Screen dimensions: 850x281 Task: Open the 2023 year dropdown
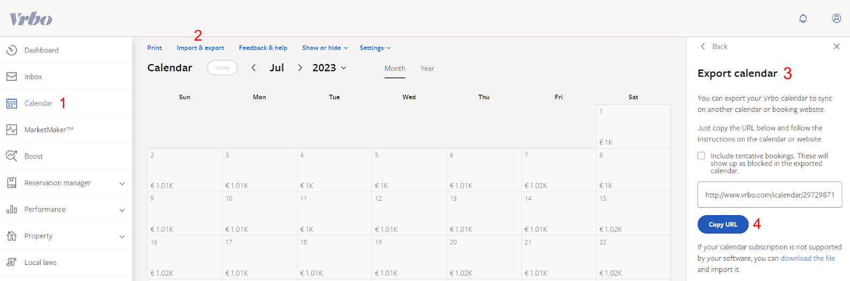[329, 68]
